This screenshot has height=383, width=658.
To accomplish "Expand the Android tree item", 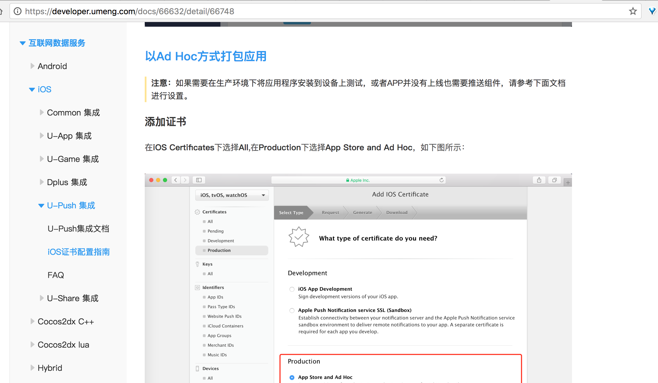I will (32, 66).
